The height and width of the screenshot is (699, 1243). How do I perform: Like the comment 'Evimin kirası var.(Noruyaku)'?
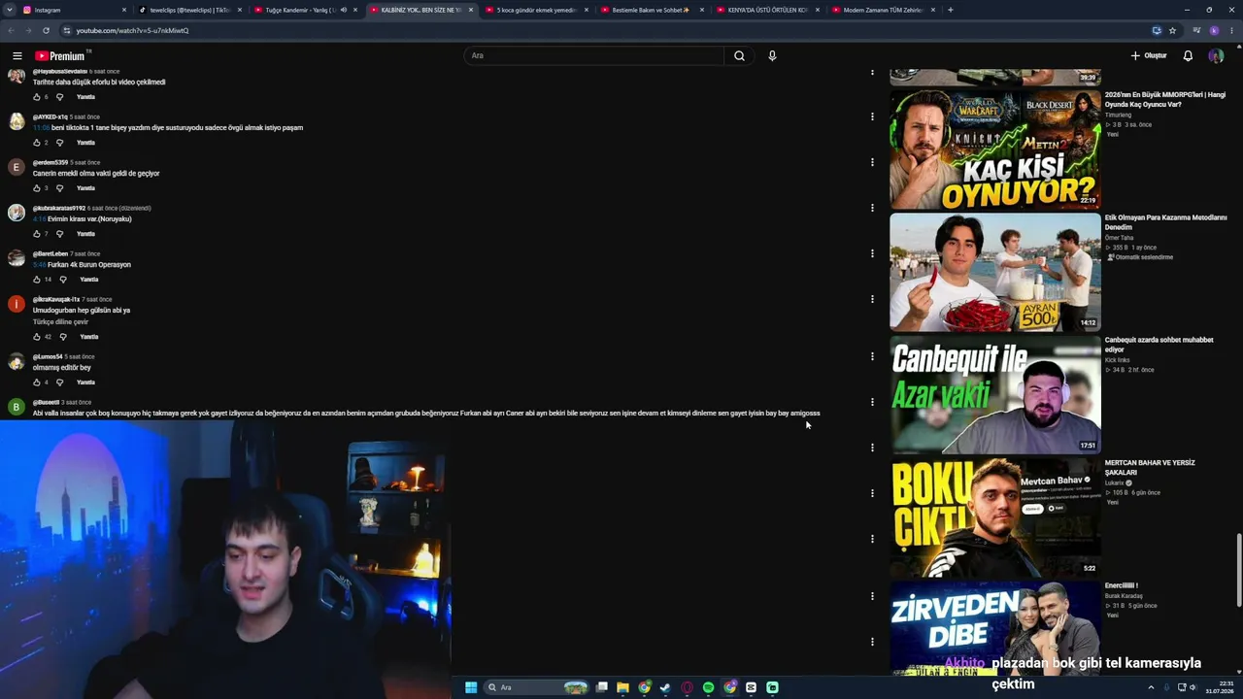coord(37,234)
